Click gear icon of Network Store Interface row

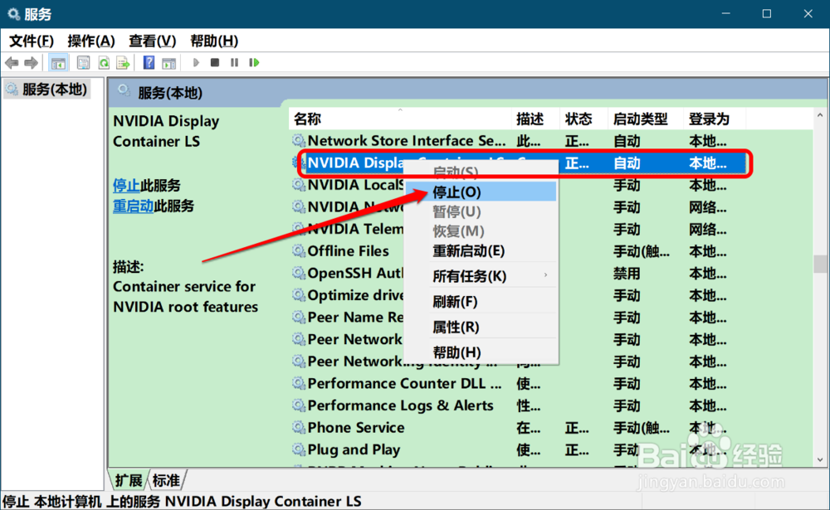coord(299,141)
